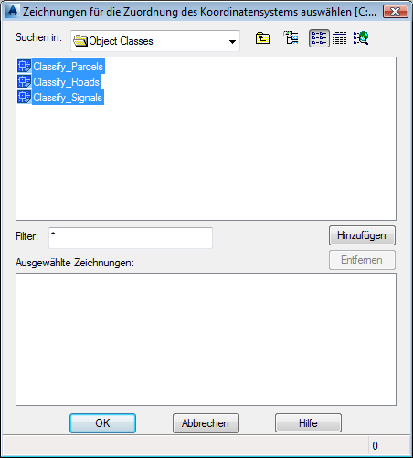The height and width of the screenshot is (458, 413).
Task: Click the Classify_Roads drawing file icon
Action: [25, 81]
